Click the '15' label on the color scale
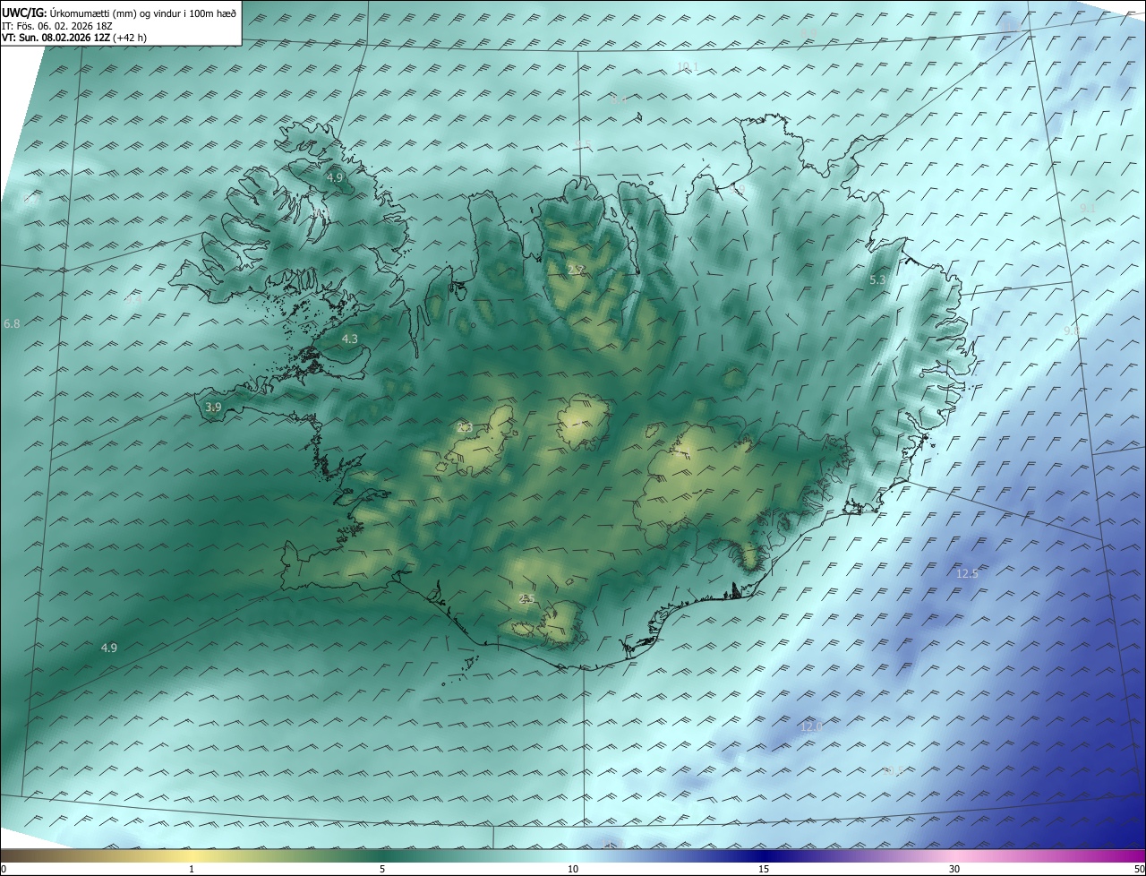 [x=764, y=869]
